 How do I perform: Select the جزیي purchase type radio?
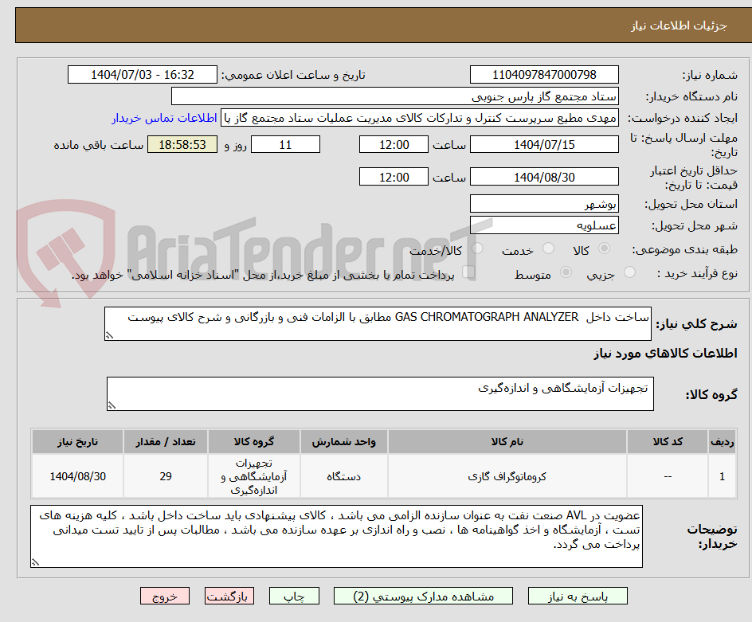(629, 273)
